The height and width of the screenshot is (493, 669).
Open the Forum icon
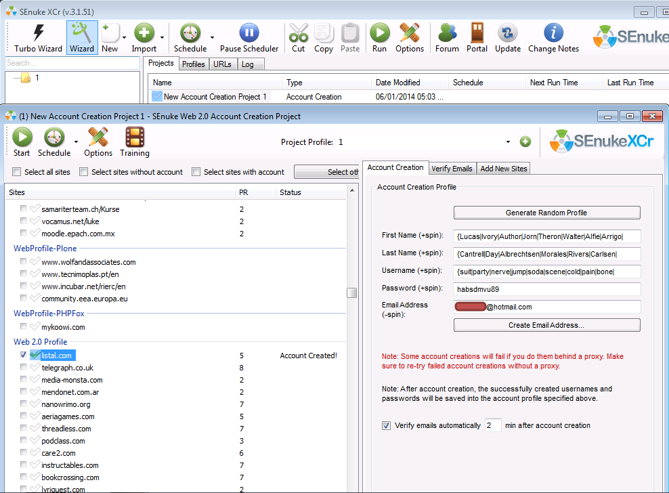click(x=447, y=37)
